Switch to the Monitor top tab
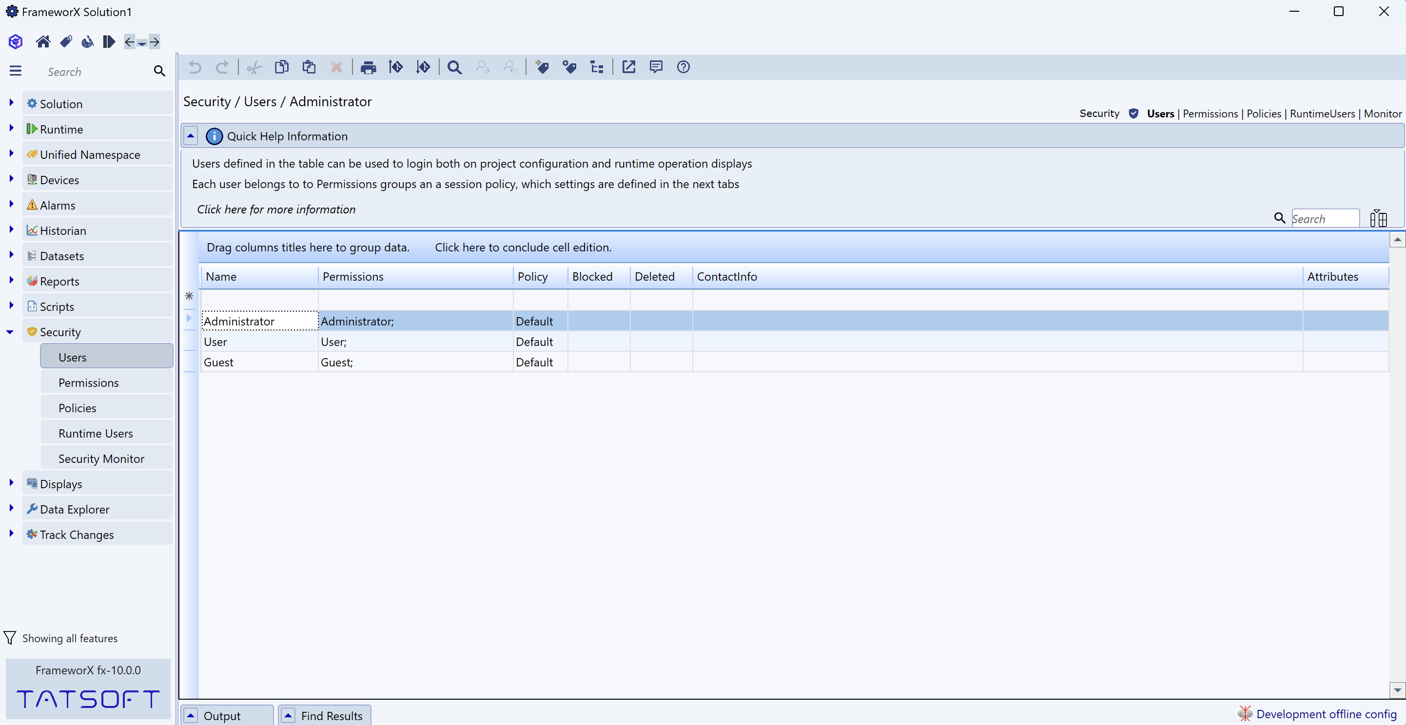Screen dimensions: 1406x725 tap(1383, 114)
